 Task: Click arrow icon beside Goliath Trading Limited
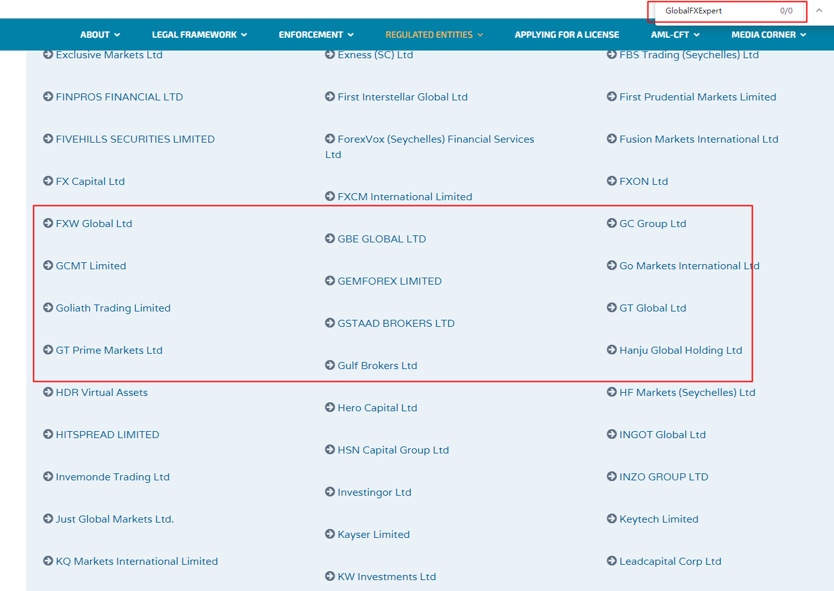pyautogui.click(x=48, y=308)
